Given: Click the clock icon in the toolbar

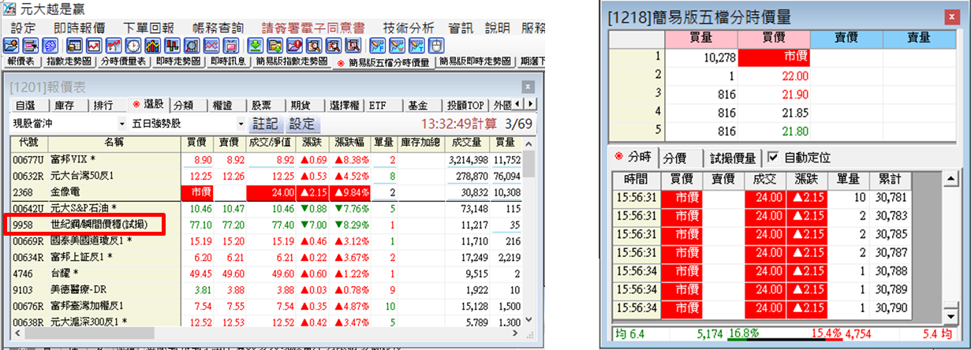Looking at the screenshot, I should (133, 46).
